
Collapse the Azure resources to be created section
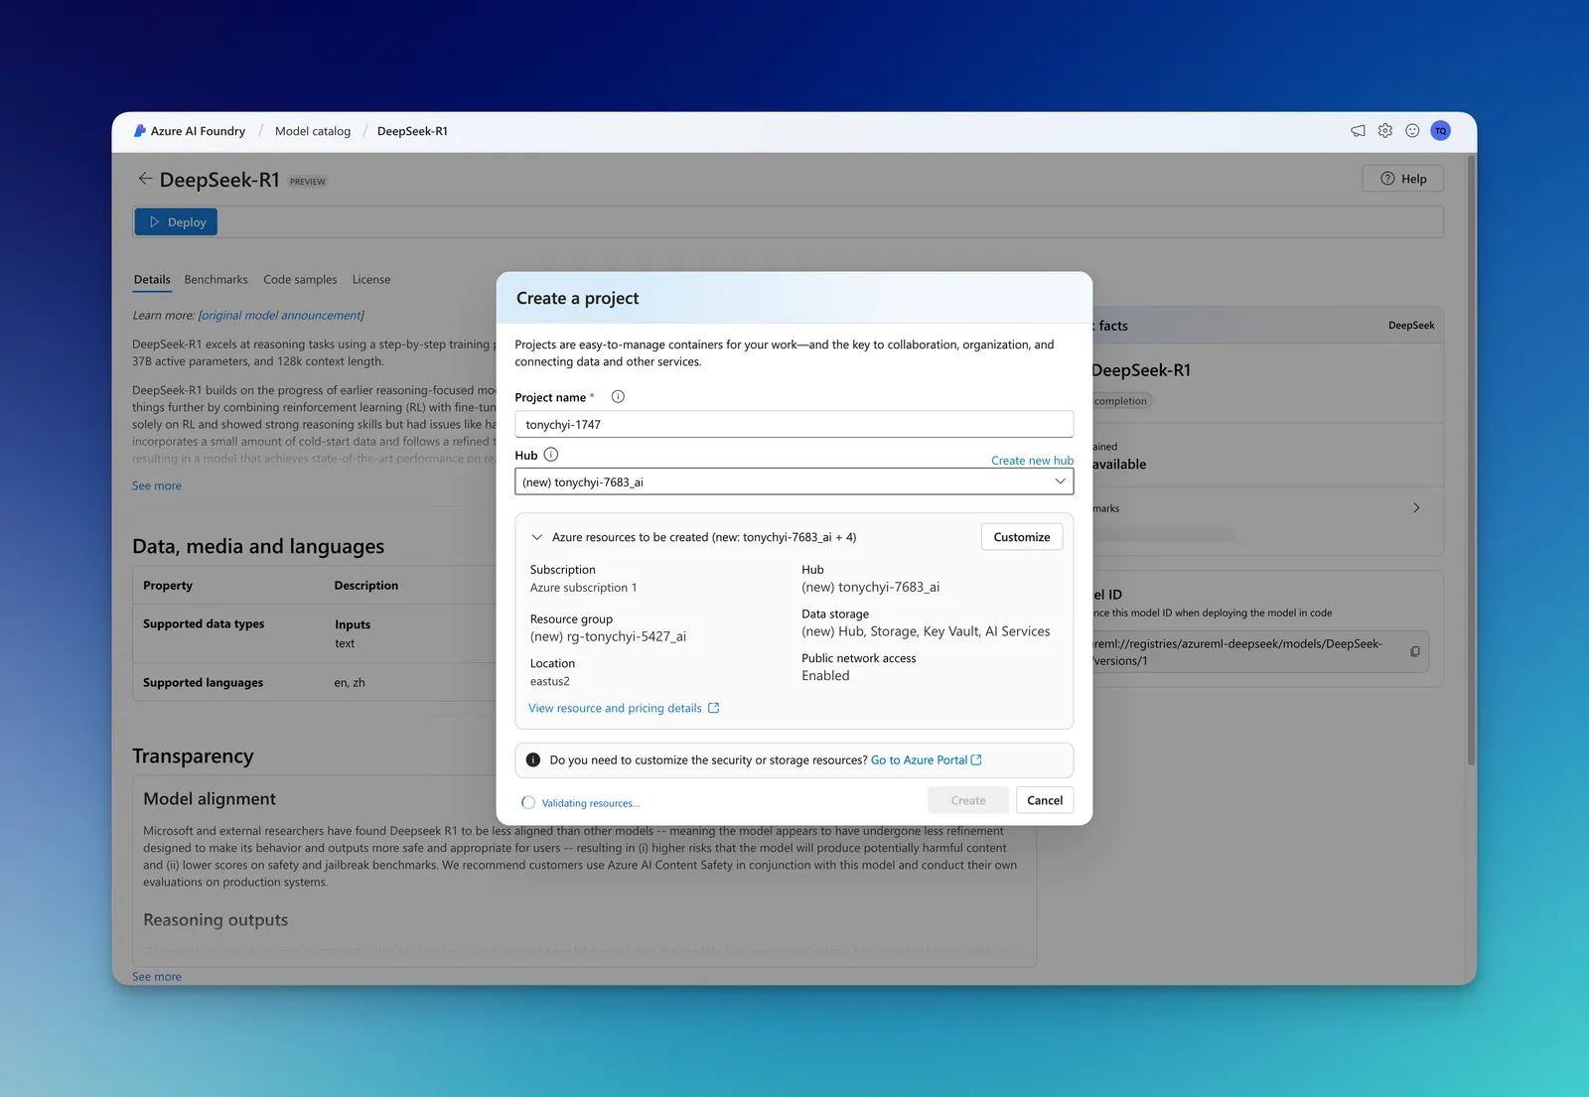pyautogui.click(x=537, y=537)
